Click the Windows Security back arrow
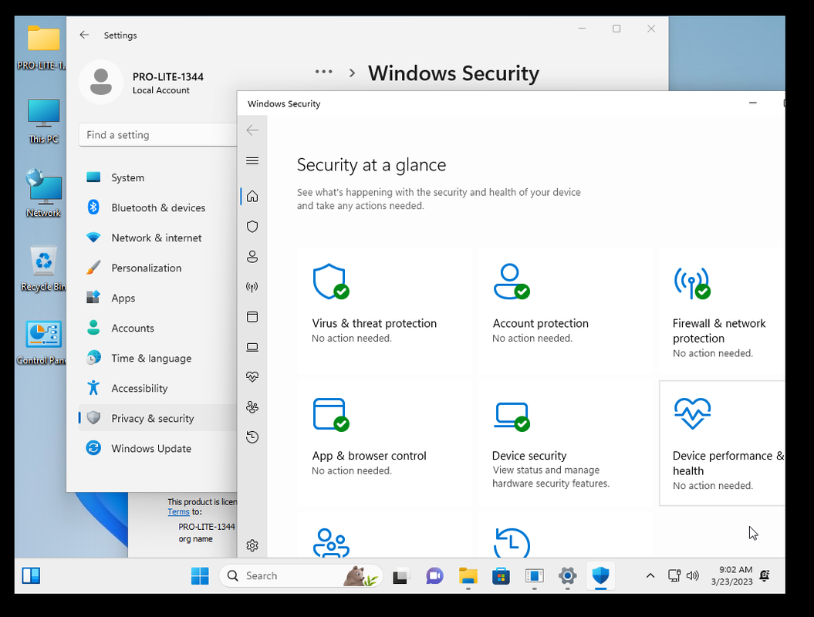 (x=252, y=130)
